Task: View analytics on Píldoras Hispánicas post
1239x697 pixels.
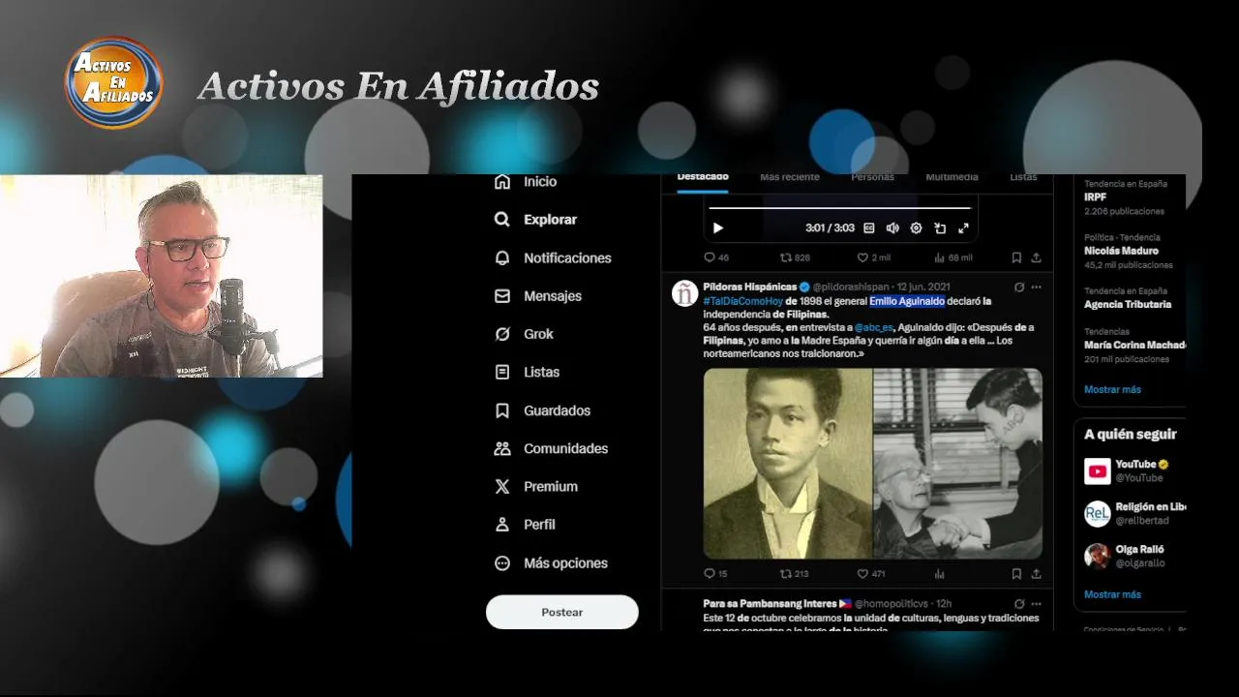Action: coord(939,574)
